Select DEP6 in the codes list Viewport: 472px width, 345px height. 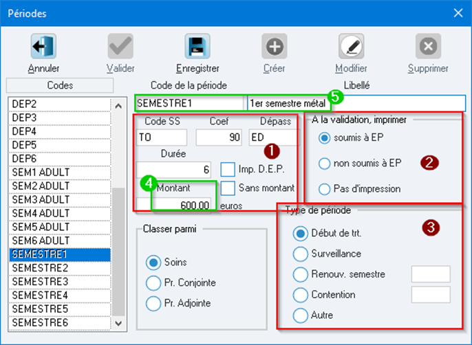tap(60, 159)
